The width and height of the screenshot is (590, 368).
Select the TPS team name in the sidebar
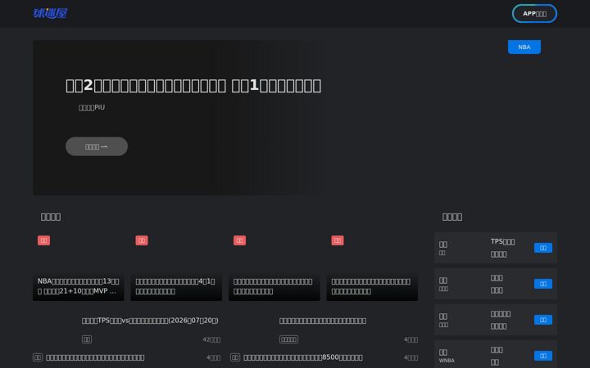click(502, 241)
